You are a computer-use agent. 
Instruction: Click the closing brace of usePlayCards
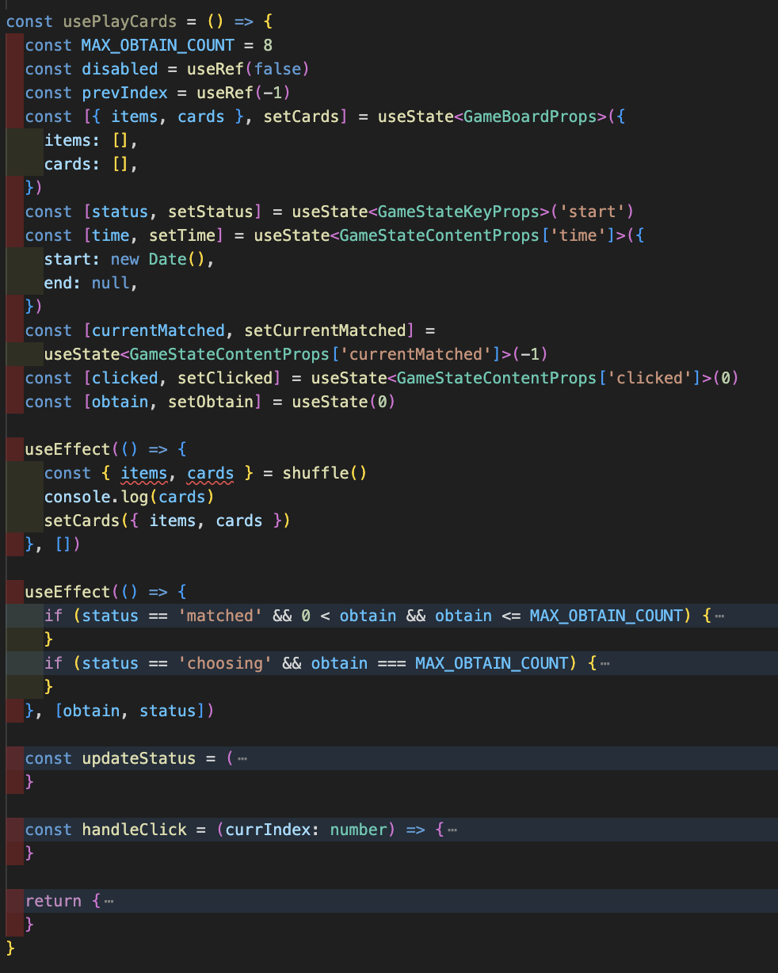(11, 948)
